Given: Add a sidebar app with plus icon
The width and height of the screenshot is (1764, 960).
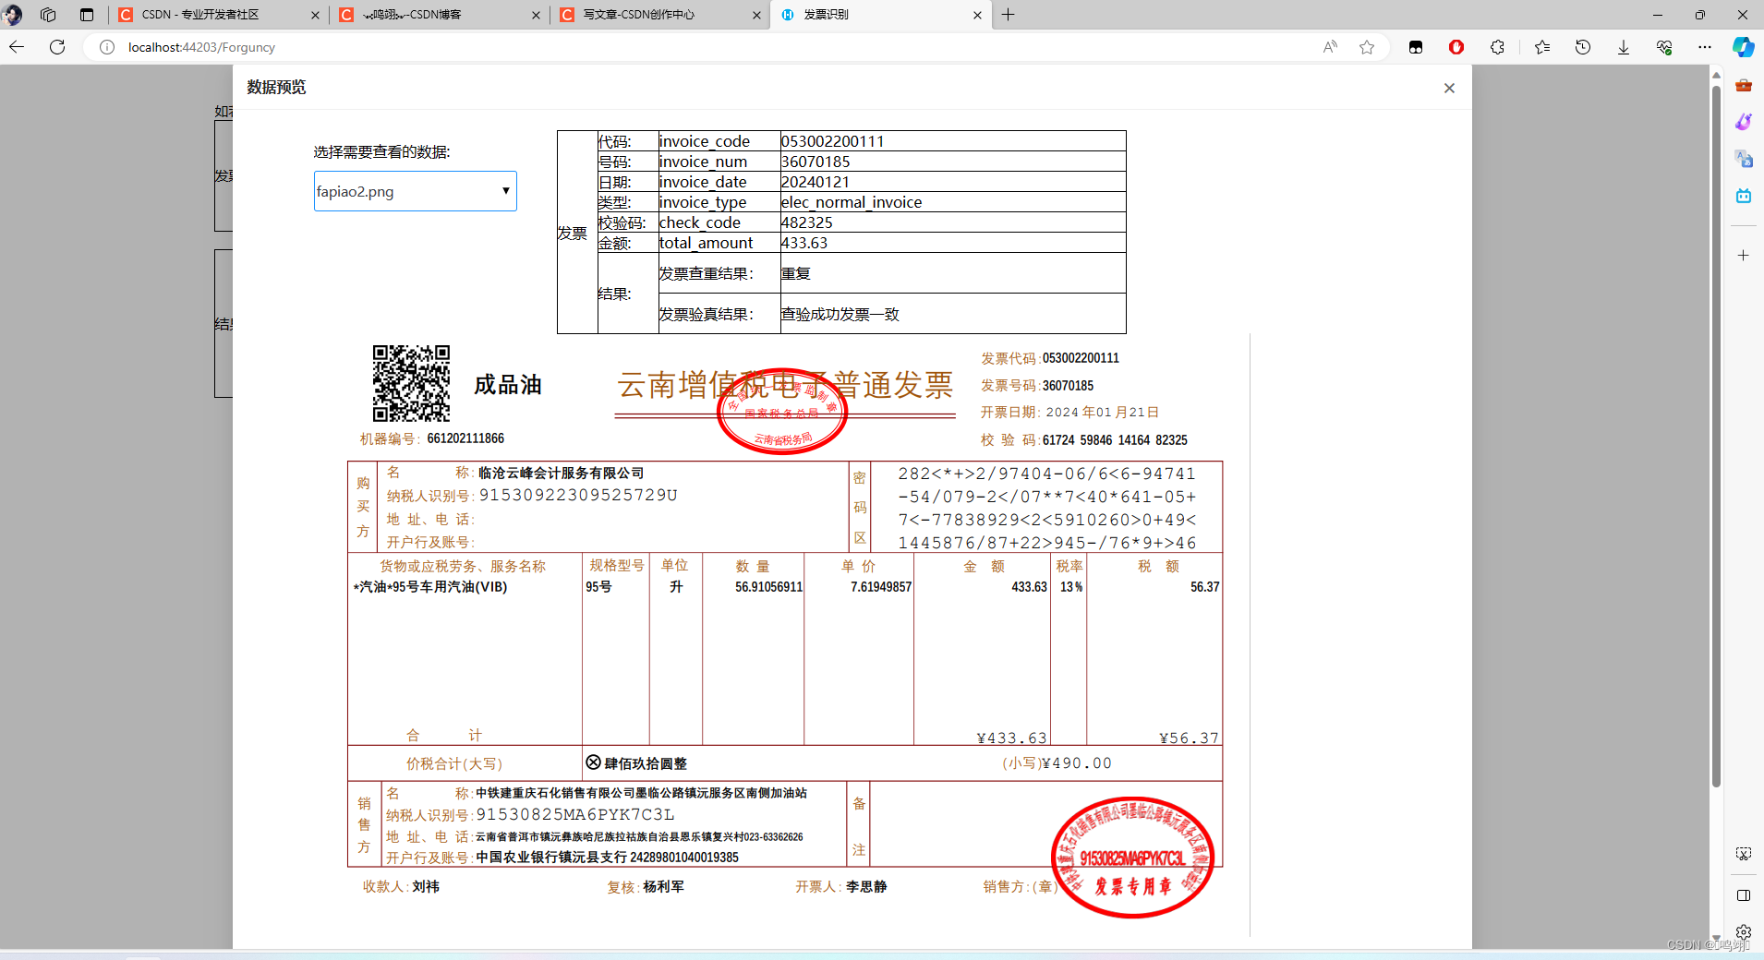Looking at the screenshot, I should coord(1744,255).
